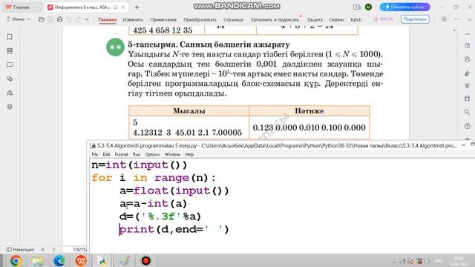Open the Help menu in IDLE editor
This screenshot has width=475, height=267.
coord(189,154)
